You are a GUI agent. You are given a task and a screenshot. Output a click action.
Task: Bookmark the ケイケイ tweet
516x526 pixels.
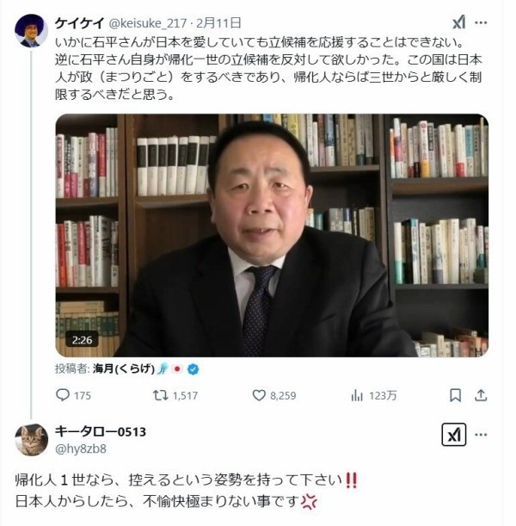455,395
